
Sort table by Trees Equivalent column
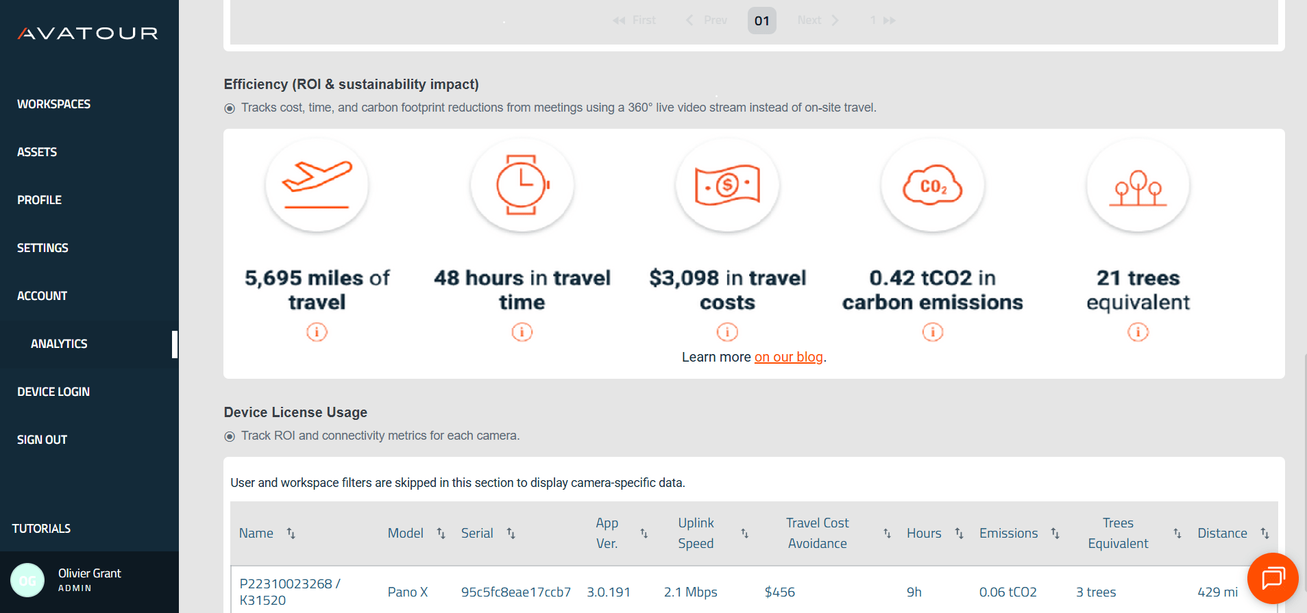click(1177, 533)
